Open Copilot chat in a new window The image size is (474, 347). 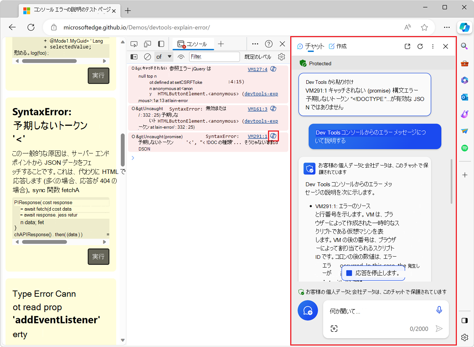(x=407, y=46)
